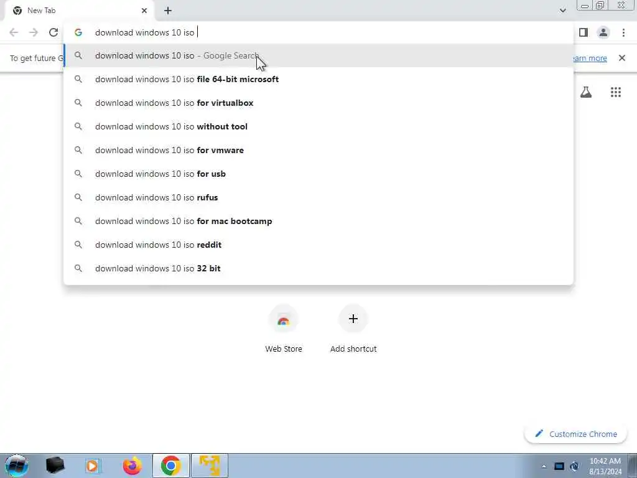
Task: Choose suggestion 'without tool'
Action: [x=318, y=126]
